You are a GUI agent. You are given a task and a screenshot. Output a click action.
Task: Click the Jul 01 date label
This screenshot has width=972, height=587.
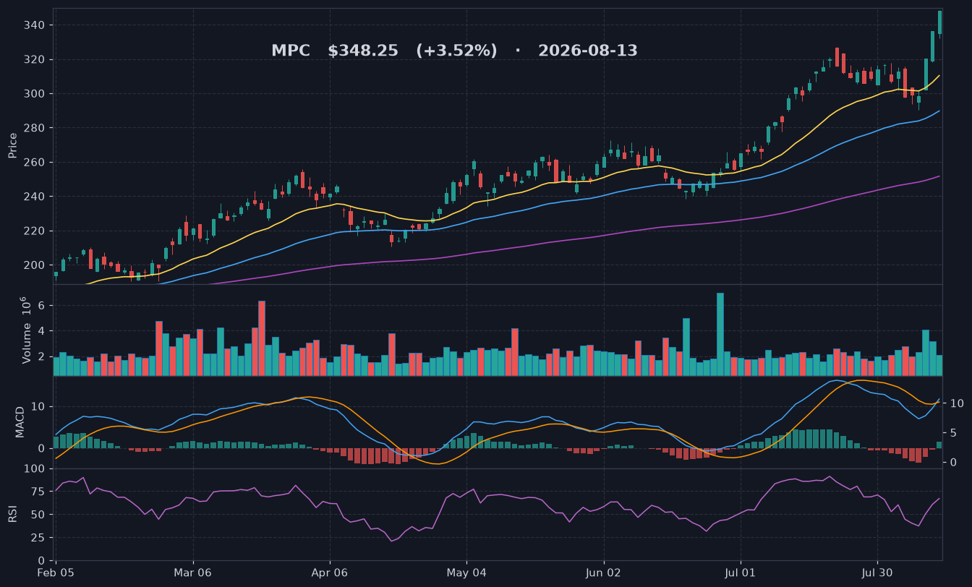(x=740, y=573)
